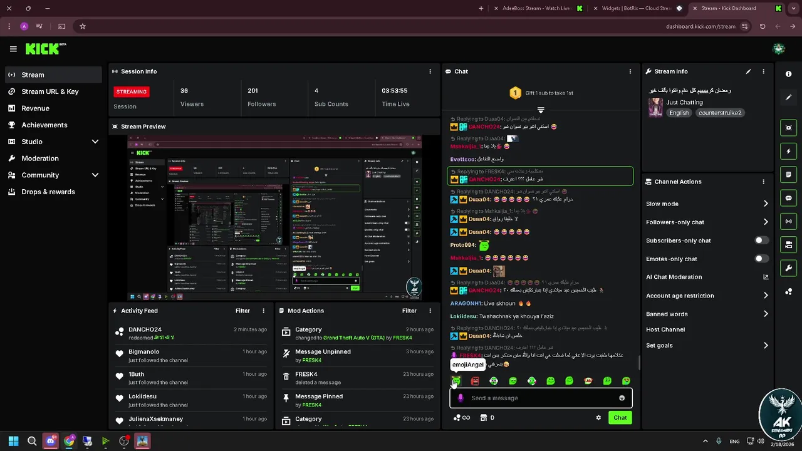Open the emoji picker in message box
The width and height of the screenshot is (802, 451).
click(622, 398)
